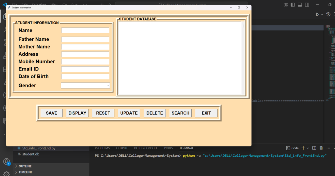Switch to the TERMINAL panel tab

tap(186, 148)
